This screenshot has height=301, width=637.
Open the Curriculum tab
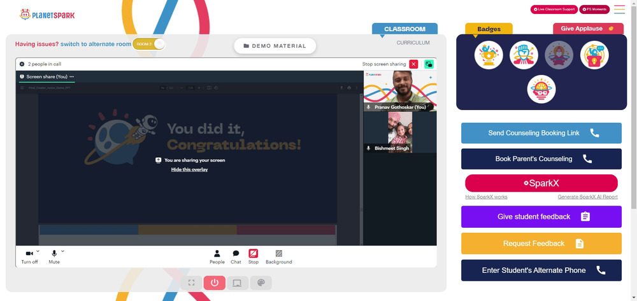click(x=413, y=43)
